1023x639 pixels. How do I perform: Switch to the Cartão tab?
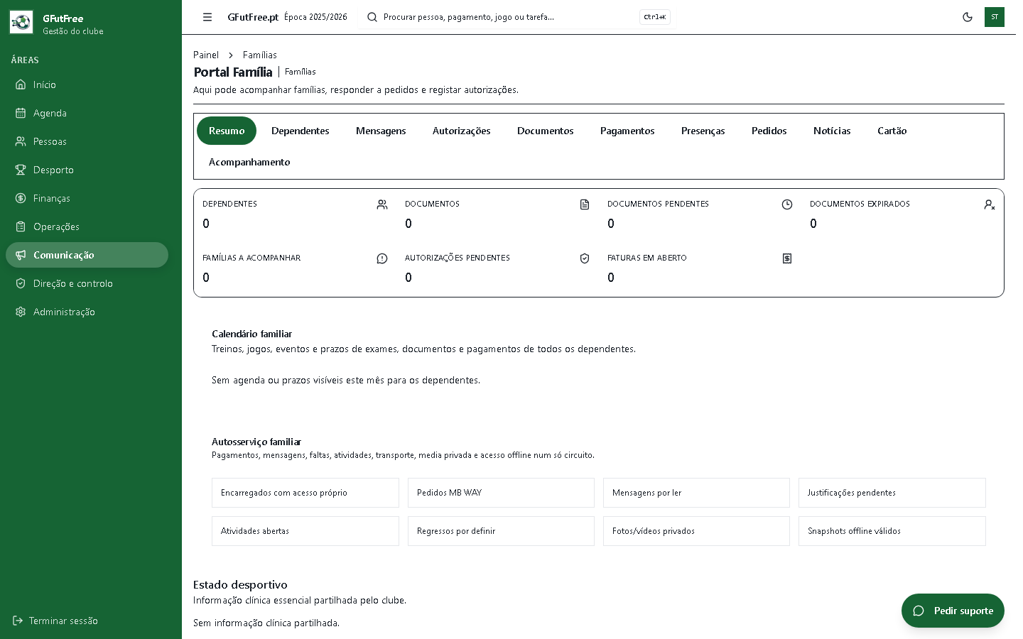click(892, 131)
